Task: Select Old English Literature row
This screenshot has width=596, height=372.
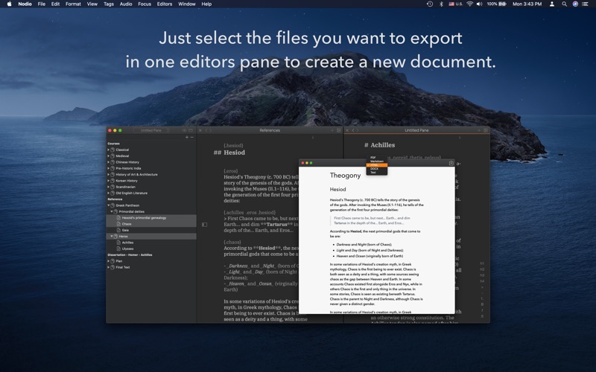Action: (x=151, y=193)
